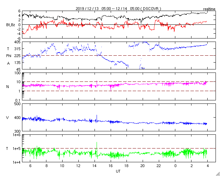Click the '225' value on Phi axis
Screen dimensions: 220x176
click(x=18, y=56)
